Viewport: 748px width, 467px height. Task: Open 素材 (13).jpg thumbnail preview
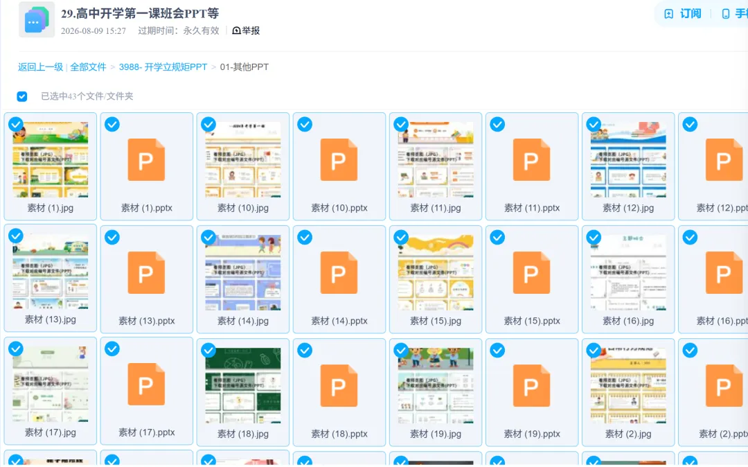(51, 272)
